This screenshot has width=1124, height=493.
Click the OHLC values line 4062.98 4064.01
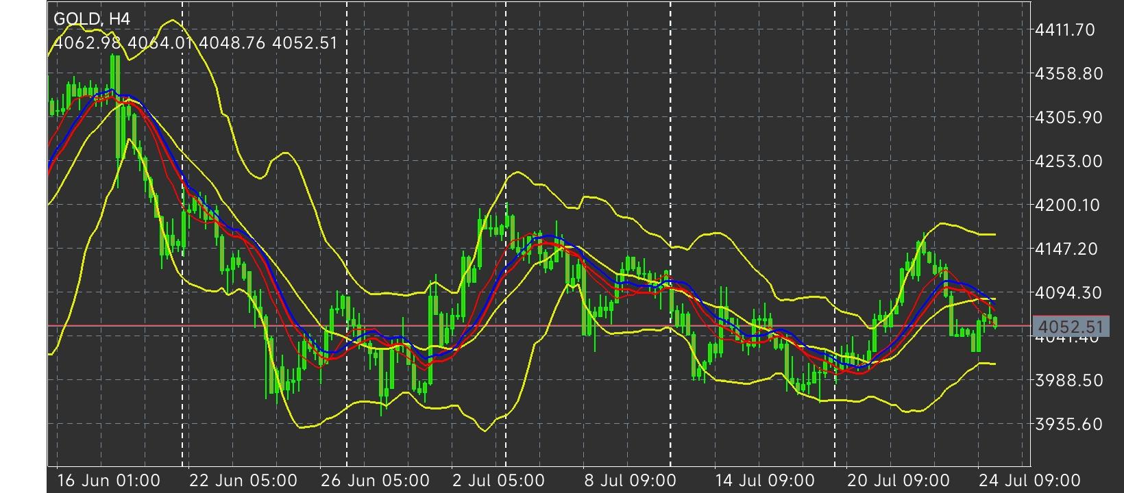click(x=195, y=43)
